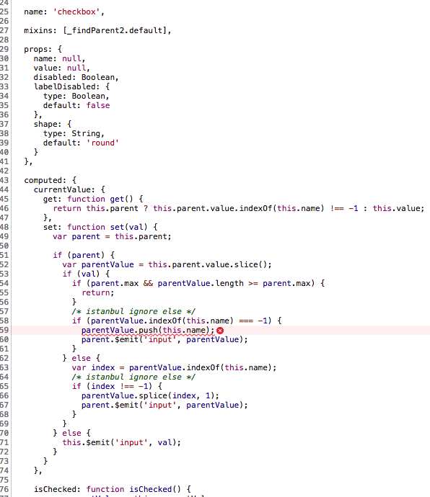Click the "props: {" line
Screen dimensions: 430x497
point(43,50)
